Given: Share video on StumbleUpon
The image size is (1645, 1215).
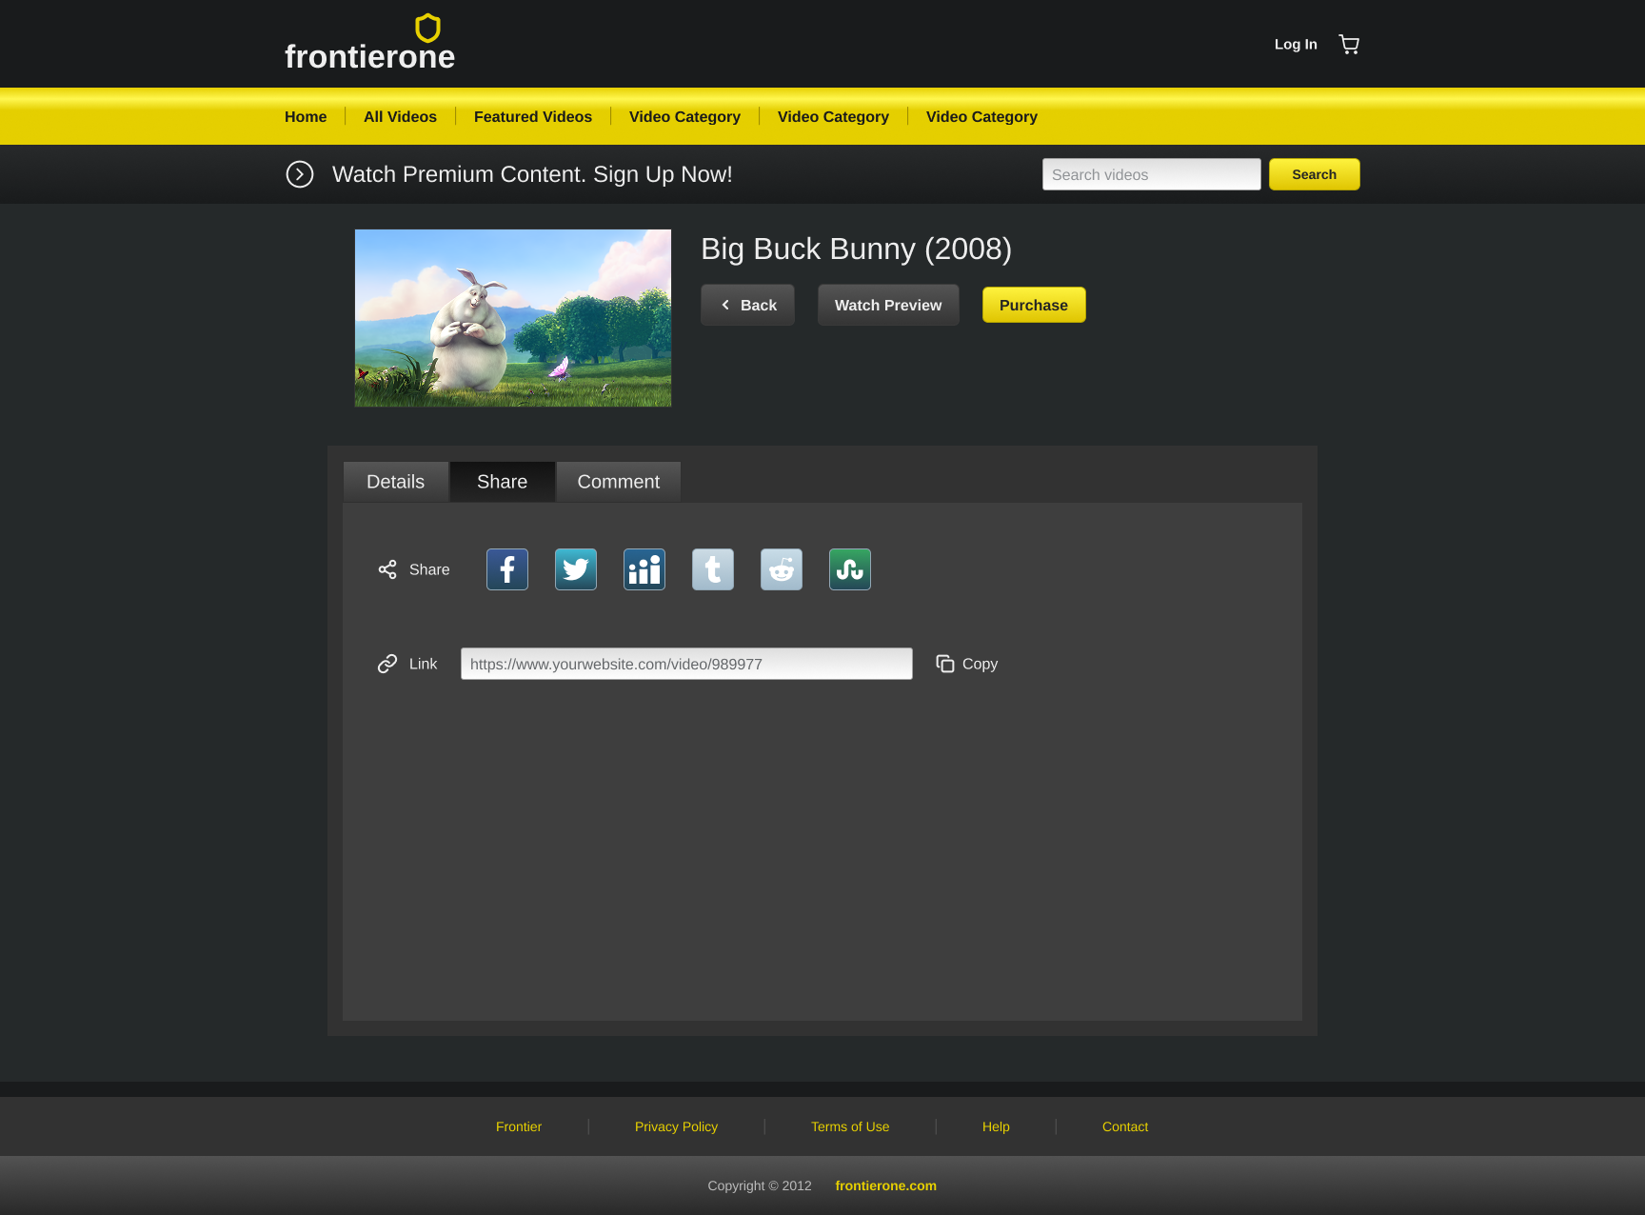Looking at the screenshot, I should [x=850, y=569].
